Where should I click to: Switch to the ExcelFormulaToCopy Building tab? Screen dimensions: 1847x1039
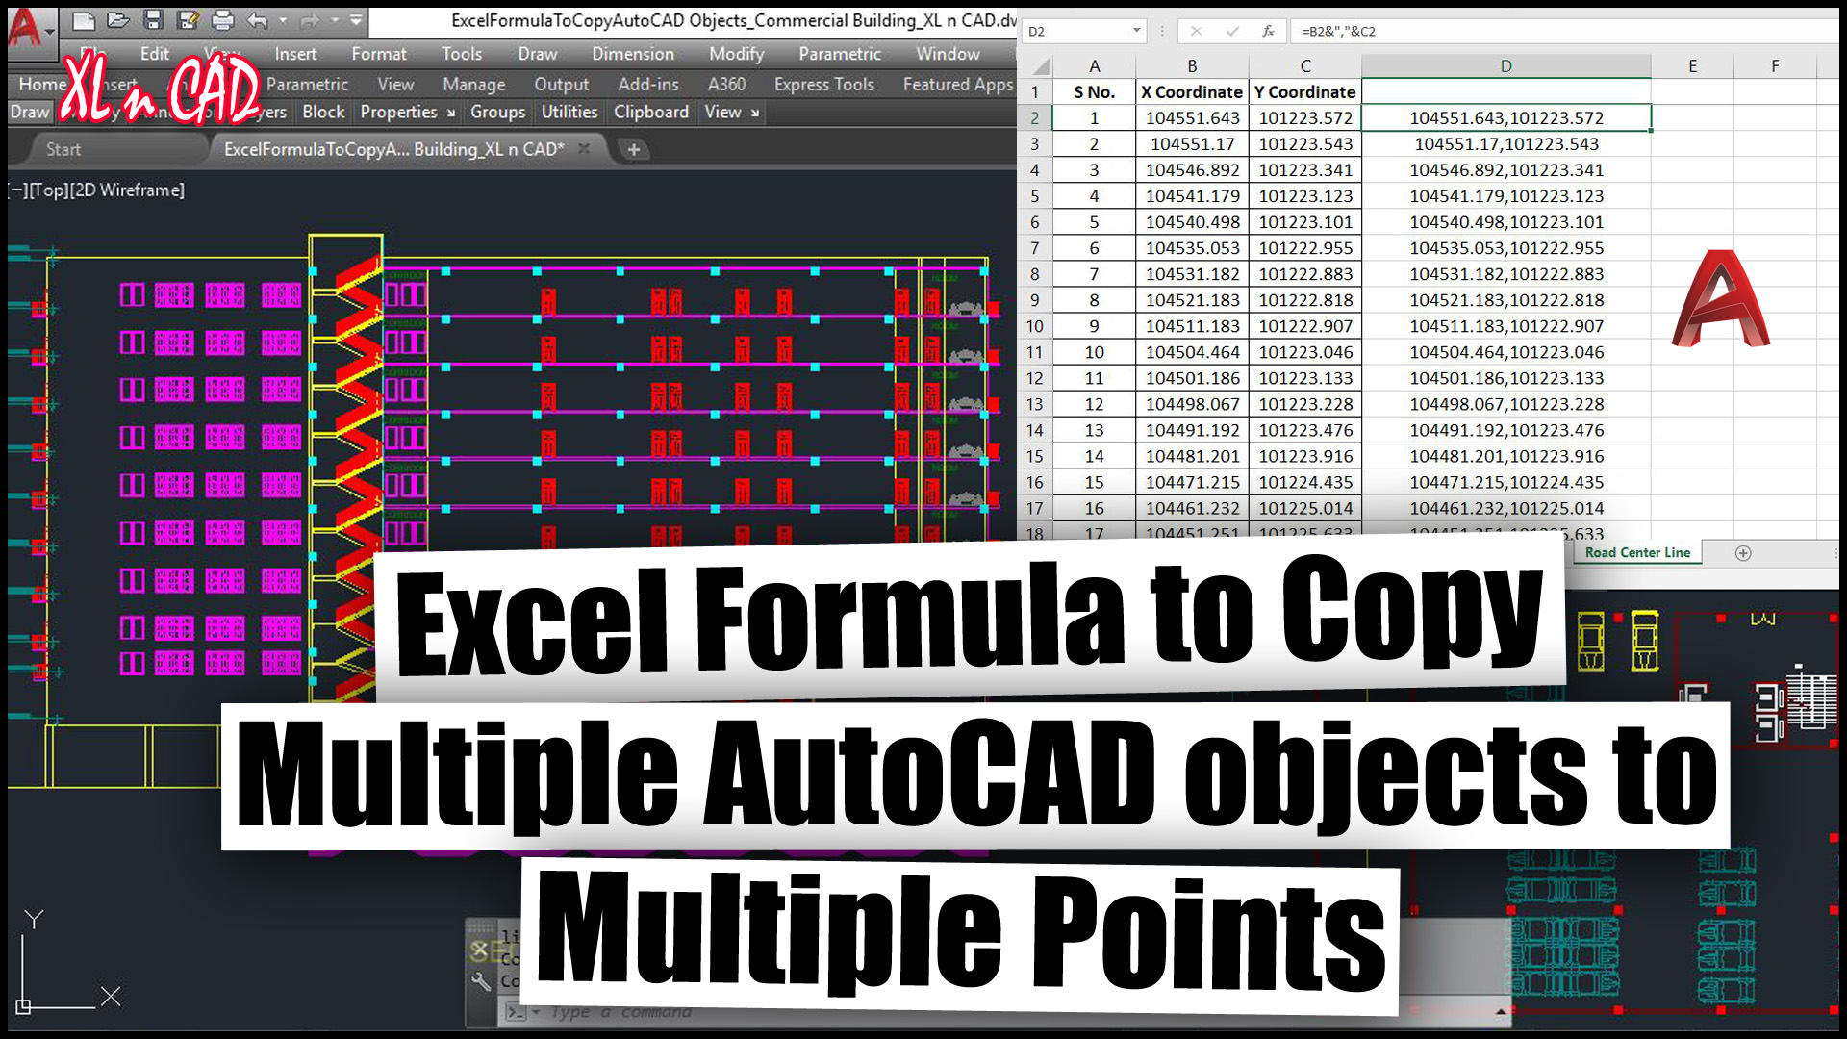pos(392,148)
